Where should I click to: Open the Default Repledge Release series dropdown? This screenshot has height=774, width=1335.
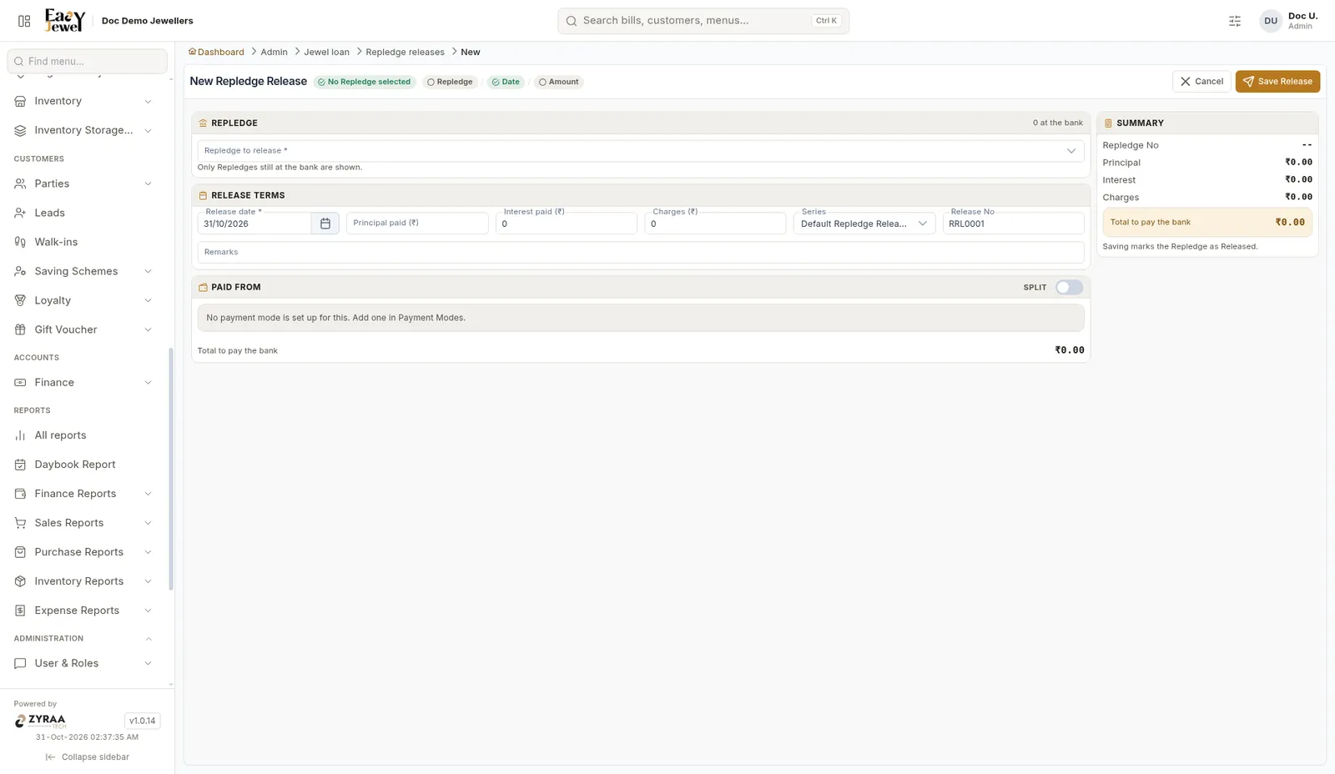click(x=864, y=224)
